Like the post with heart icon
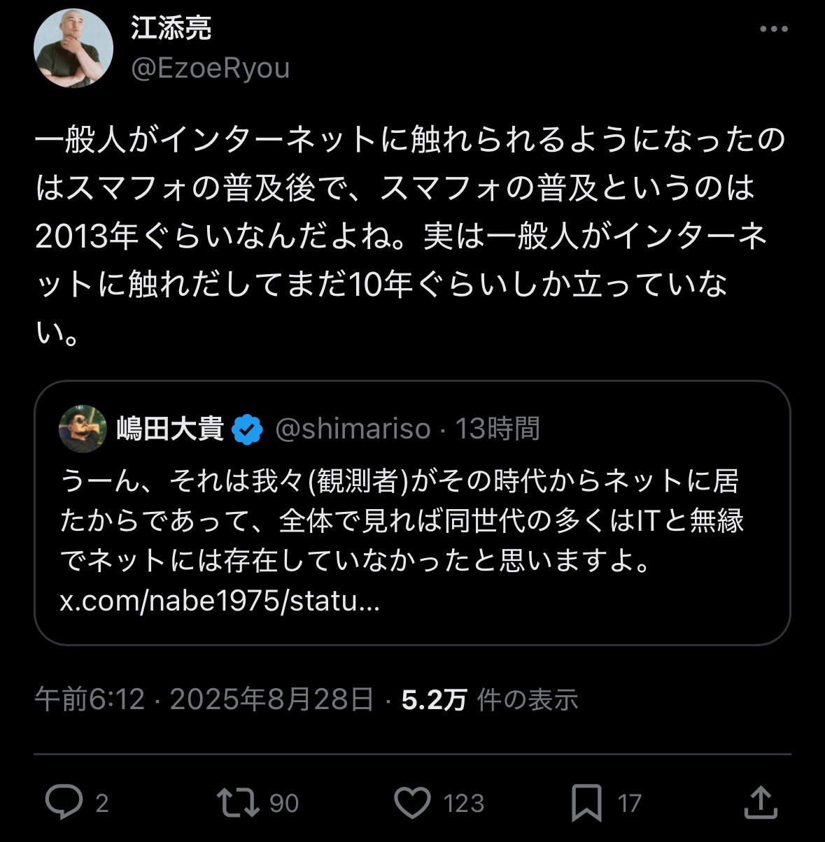Image resolution: width=825 pixels, height=842 pixels. click(413, 802)
